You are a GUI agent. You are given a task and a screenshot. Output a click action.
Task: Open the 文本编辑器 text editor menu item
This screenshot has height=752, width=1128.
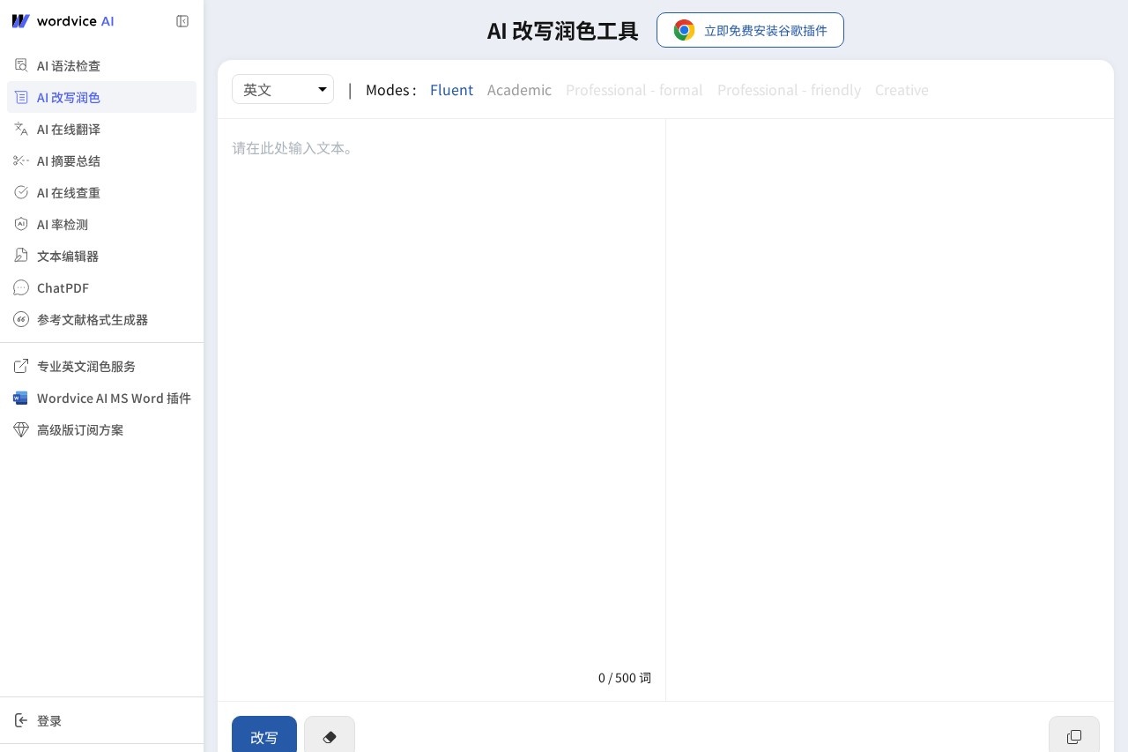coord(68,256)
